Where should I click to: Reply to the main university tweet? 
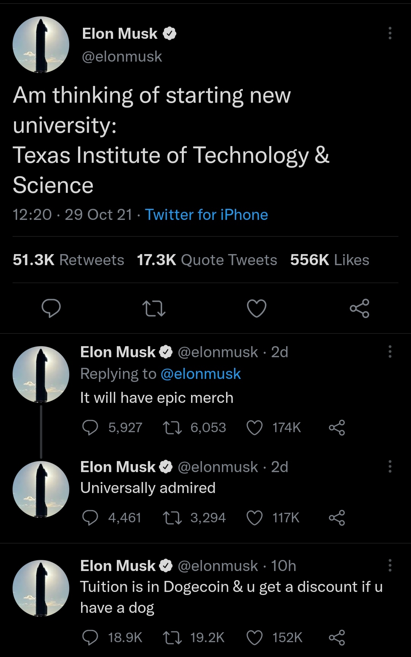point(51,308)
